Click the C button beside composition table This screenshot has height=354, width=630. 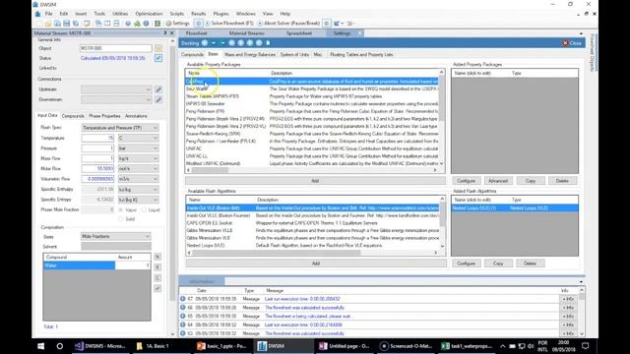157,277
